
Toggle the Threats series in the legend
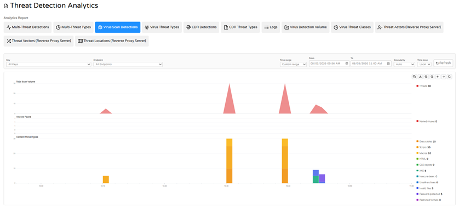[424, 86]
